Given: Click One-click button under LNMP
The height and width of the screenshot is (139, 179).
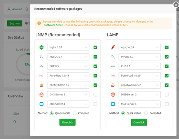Looking at the screenshot, I should [67, 122].
